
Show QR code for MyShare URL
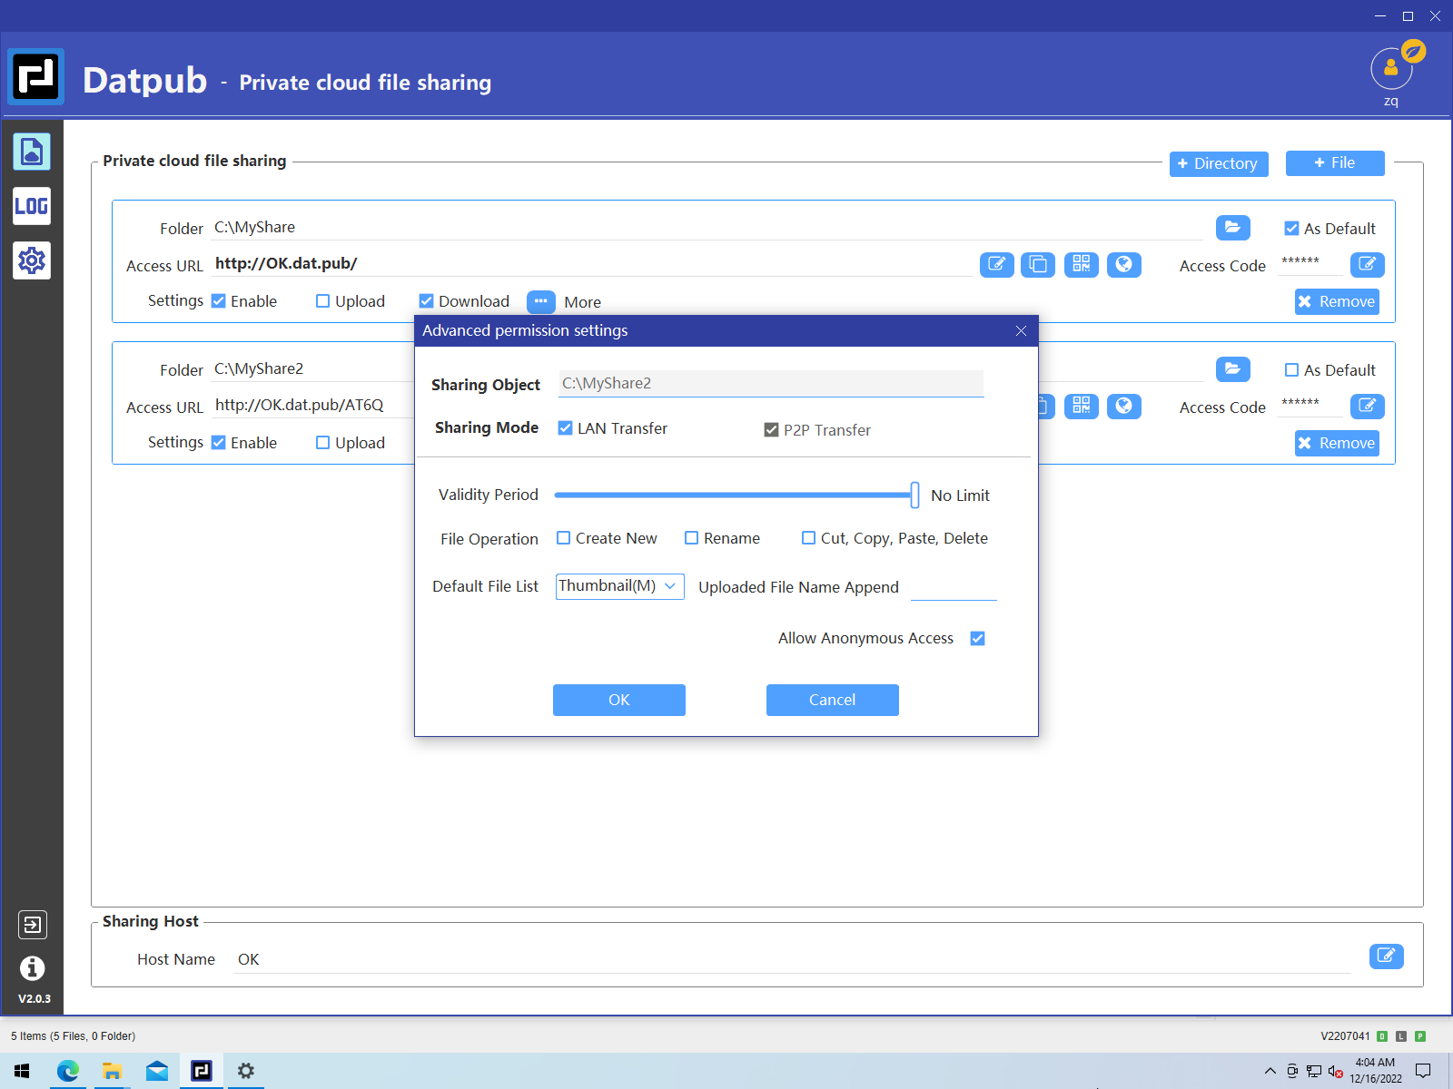[1081, 265]
